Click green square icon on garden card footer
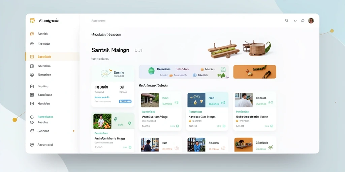The height and width of the screenshot is (172, 345). pyautogui.click(x=130, y=147)
